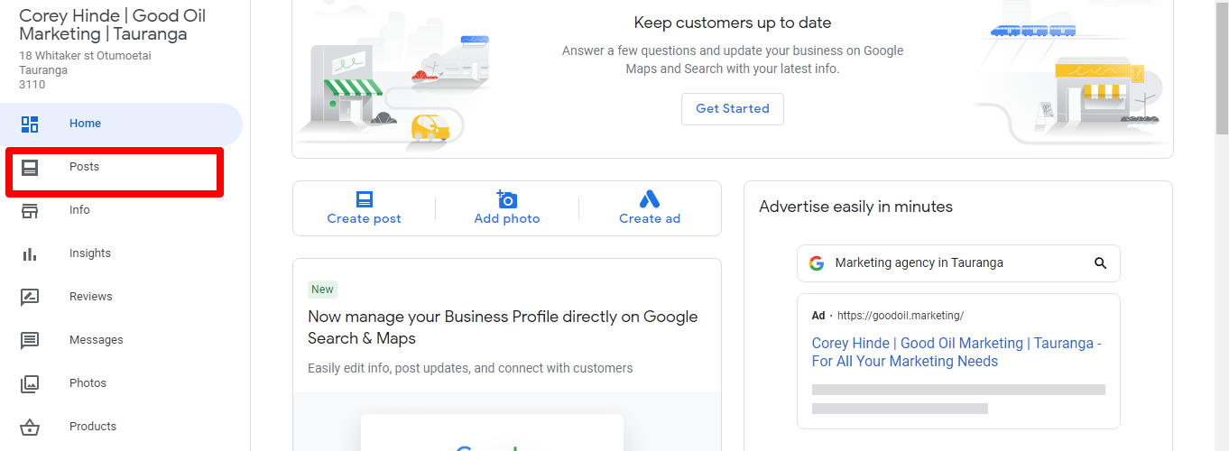Image resolution: width=1229 pixels, height=451 pixels.
Task: Open the Messages chat icon
Action: point(30,341)
